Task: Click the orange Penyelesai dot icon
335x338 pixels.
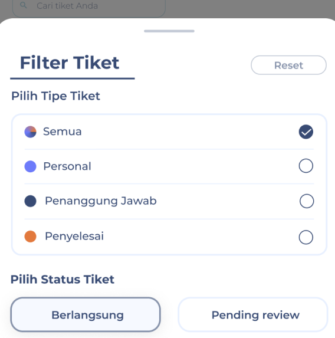Action: click(31, 237)
